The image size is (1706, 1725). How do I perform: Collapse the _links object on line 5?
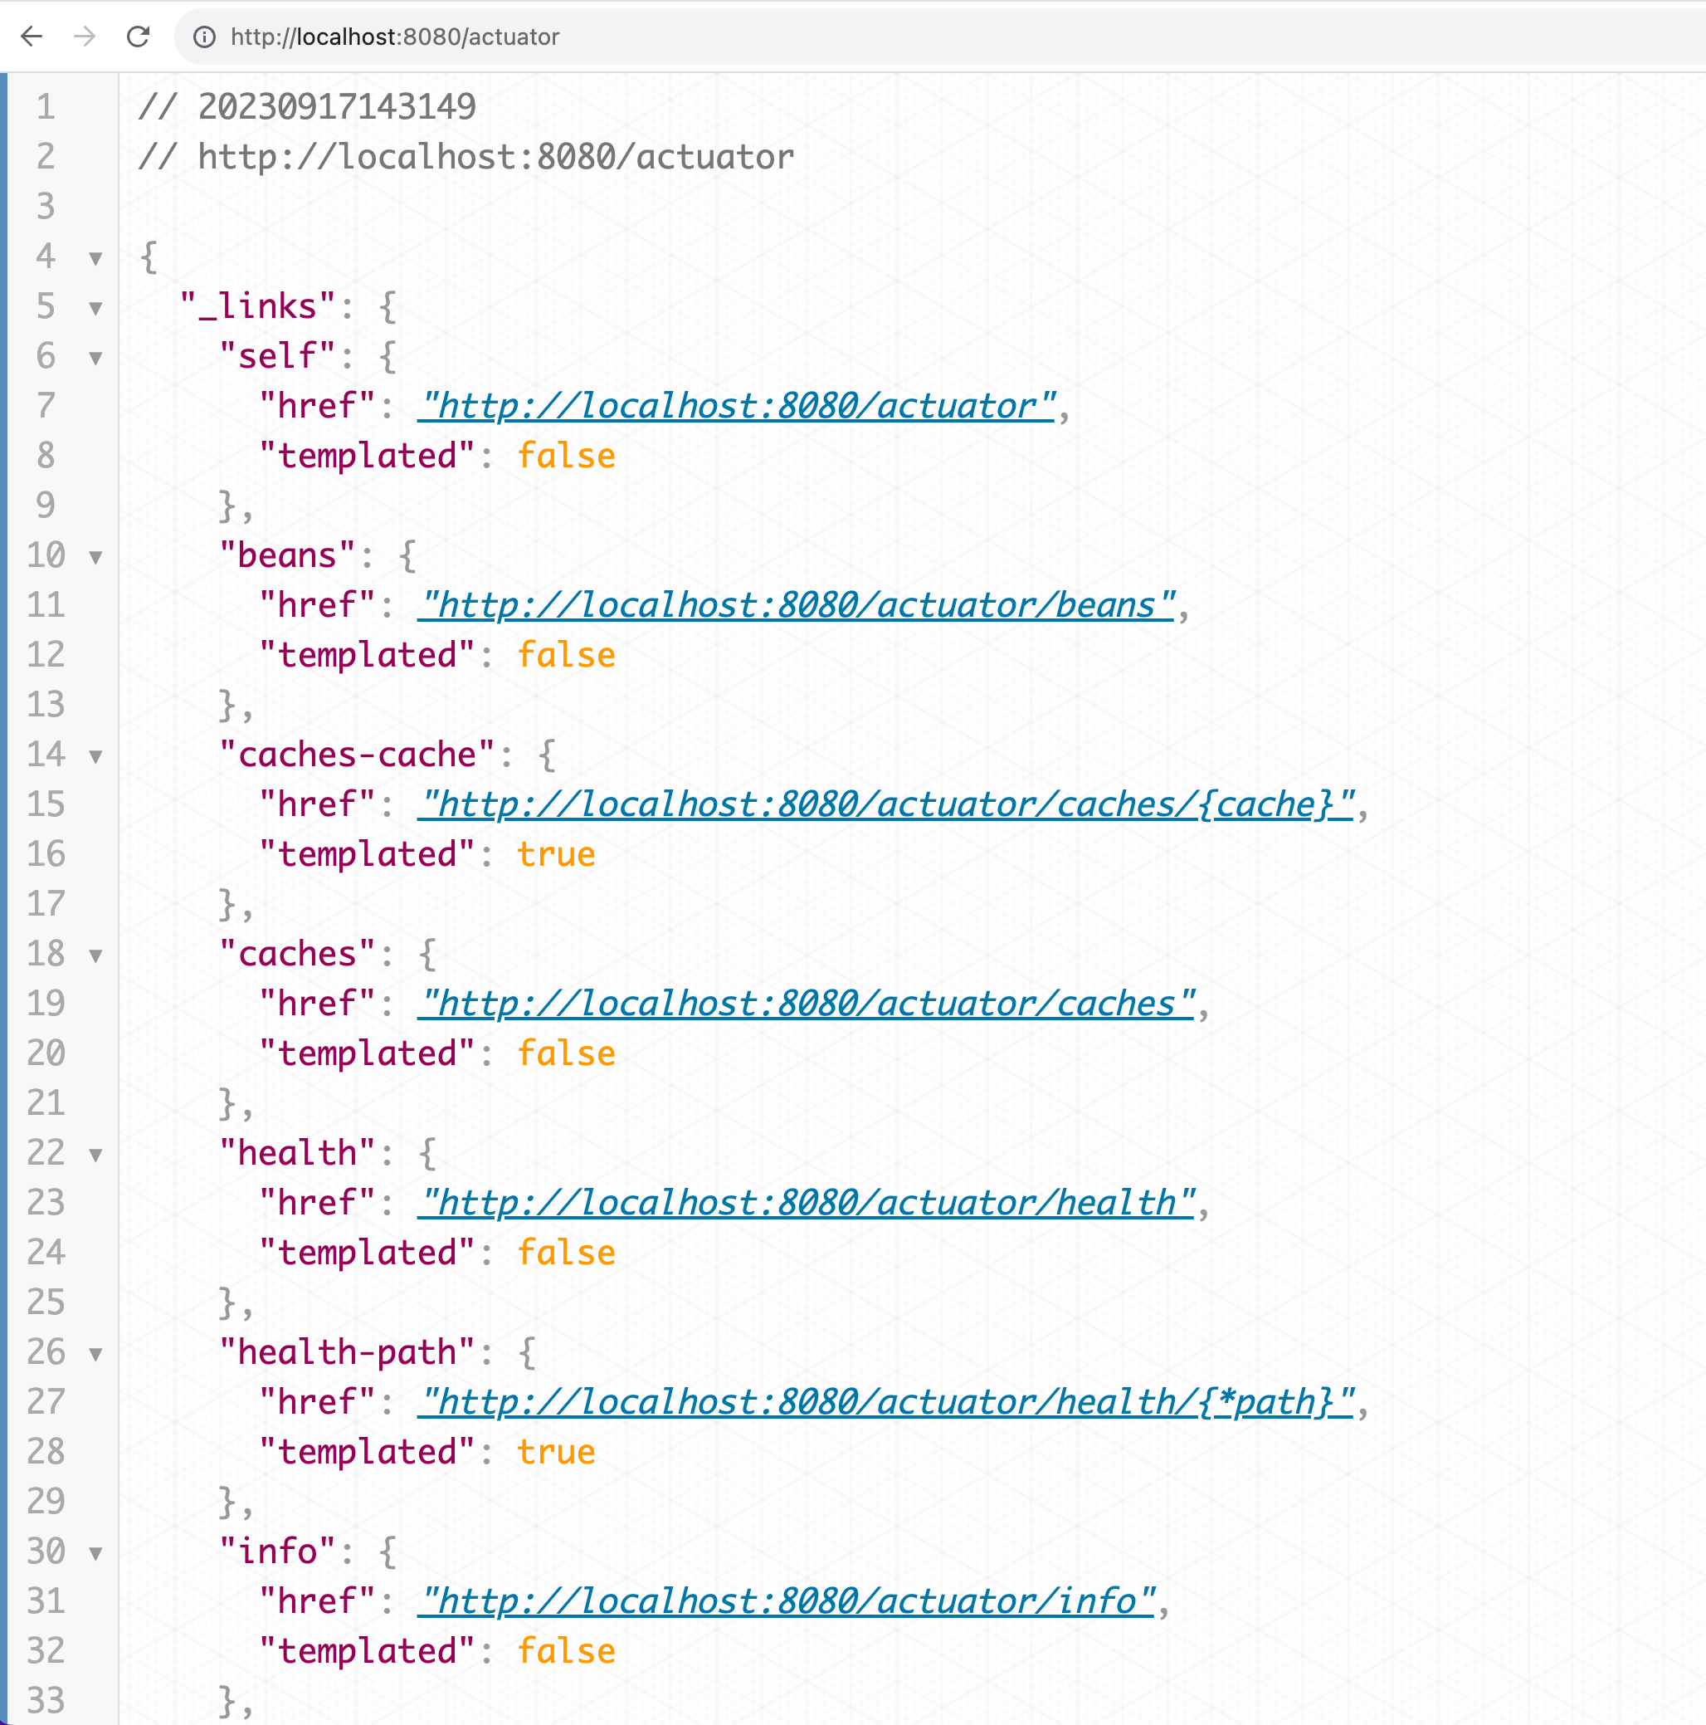click(95, 309)
